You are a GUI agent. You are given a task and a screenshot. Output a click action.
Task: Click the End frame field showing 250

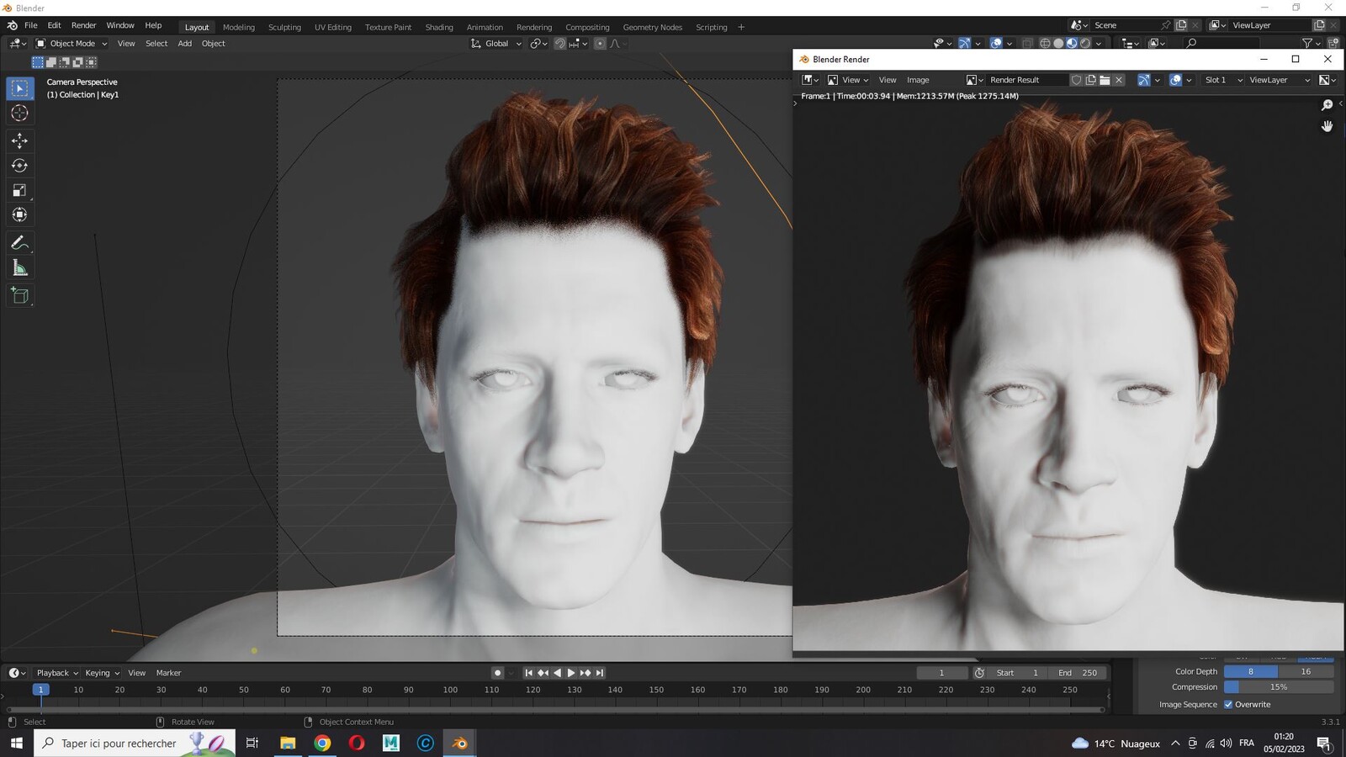click(1078, 673)
